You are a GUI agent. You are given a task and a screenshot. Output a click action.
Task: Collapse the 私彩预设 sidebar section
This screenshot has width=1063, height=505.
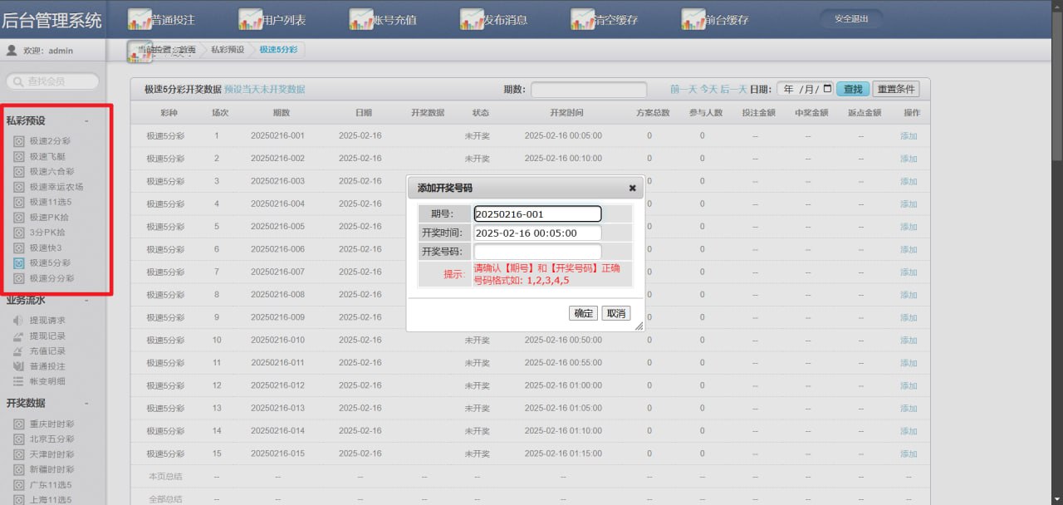(86, 121)
